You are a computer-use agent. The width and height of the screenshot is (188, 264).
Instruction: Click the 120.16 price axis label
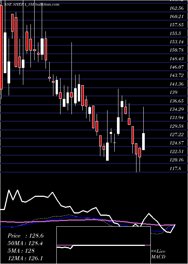click(x=177, y=160)
